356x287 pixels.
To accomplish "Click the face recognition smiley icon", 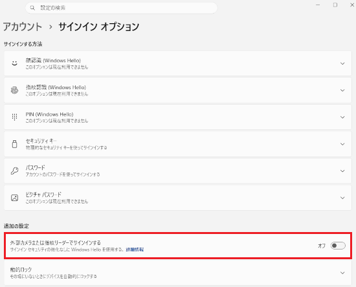I will [x=14, y=63].
